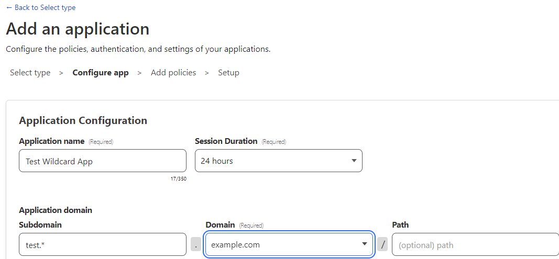Click the 'Application Configuration' section heading
Image resolution: width=559 pixels, height=259 pixels.
[x=83, y=120]
